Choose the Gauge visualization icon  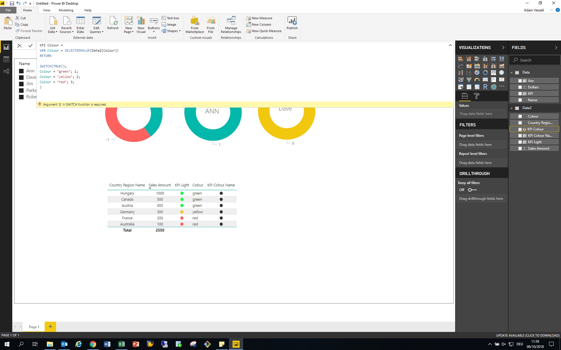[x=477, y=80]
